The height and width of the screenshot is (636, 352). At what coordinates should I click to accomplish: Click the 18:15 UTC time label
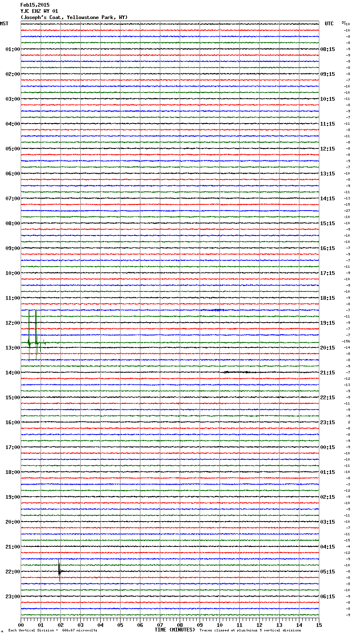[328, 298]
